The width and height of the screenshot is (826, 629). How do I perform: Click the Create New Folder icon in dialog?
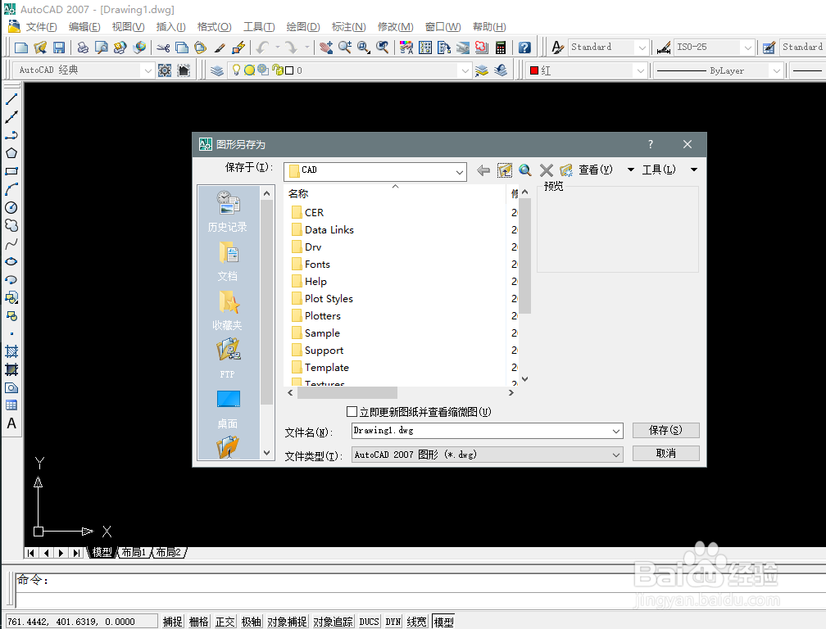(x=565, y=170)
